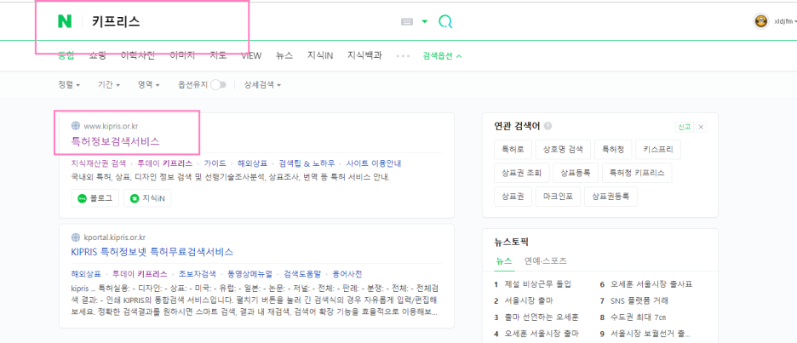
Task: Open KIPRIS 특허정보넷 특허무료검색서비스 link
Action: coord(152,252)
